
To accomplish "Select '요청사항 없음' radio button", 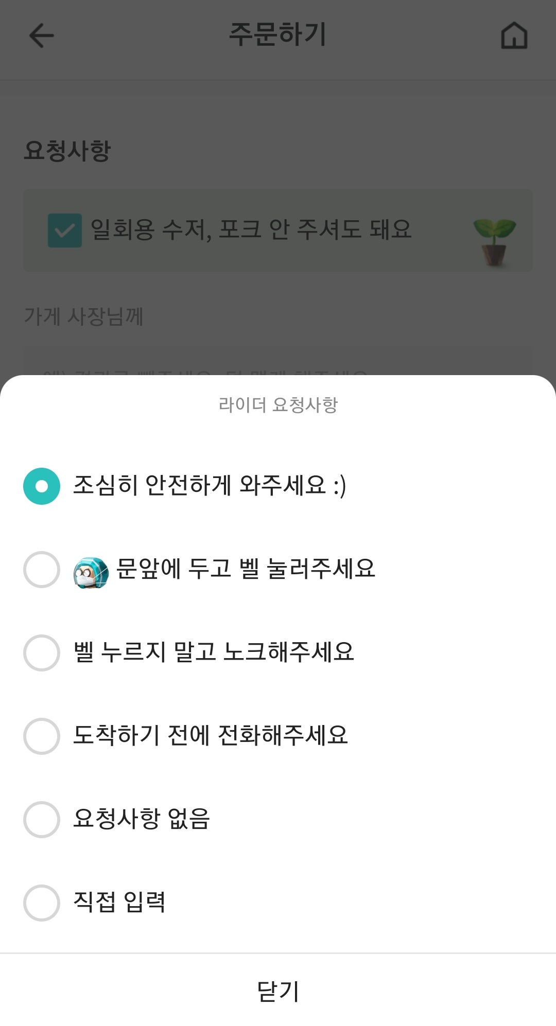I will (x=42, y=820).
